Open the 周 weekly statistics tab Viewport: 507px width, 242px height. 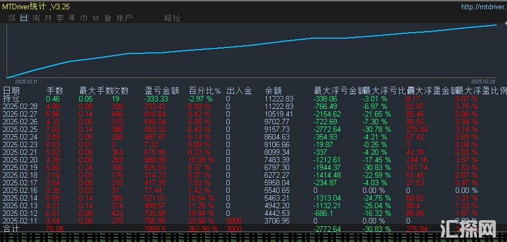(36, 18)
